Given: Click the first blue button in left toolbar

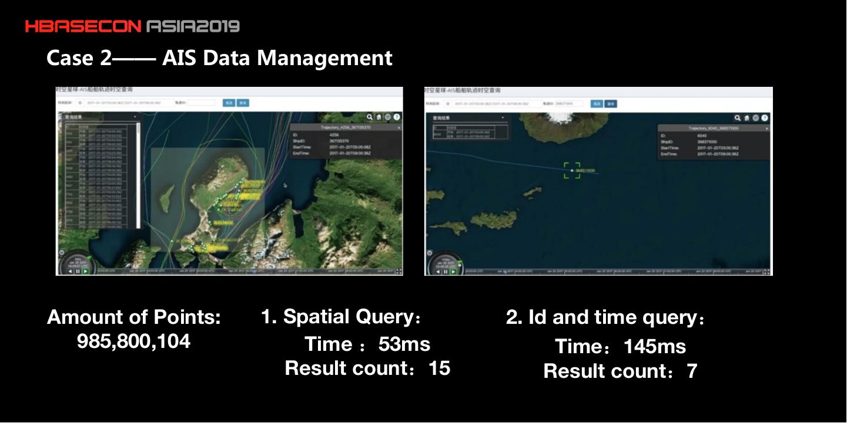Looking at the screenshot, I should (228, 103).
